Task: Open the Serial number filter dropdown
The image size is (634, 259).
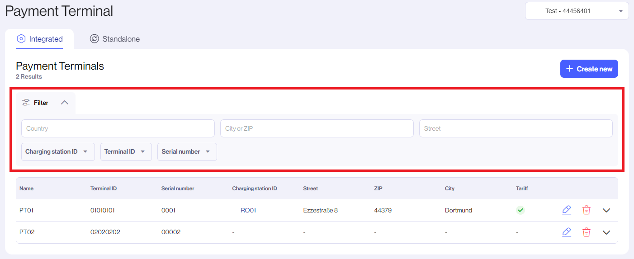Action: click(x=187, y=152)
